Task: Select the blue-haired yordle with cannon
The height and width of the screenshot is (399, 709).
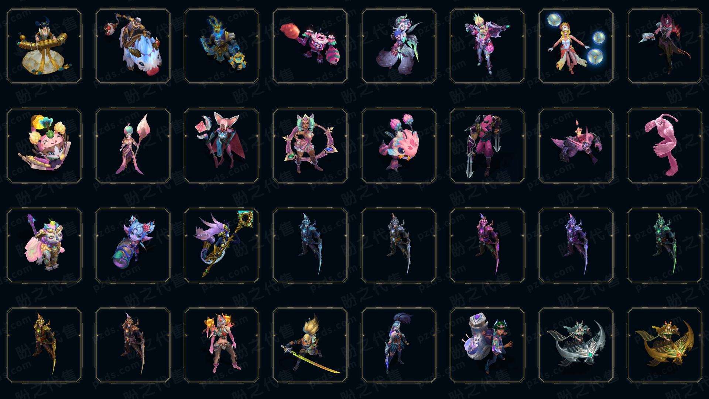Action: click(x=133, y=245)
